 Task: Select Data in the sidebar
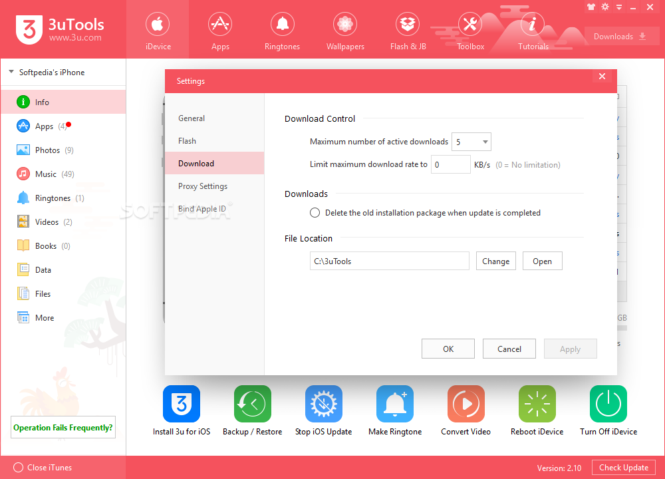point(63,270)
